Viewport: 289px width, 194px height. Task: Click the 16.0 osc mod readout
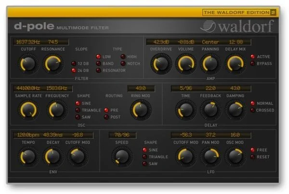click(x=235, y=135)
